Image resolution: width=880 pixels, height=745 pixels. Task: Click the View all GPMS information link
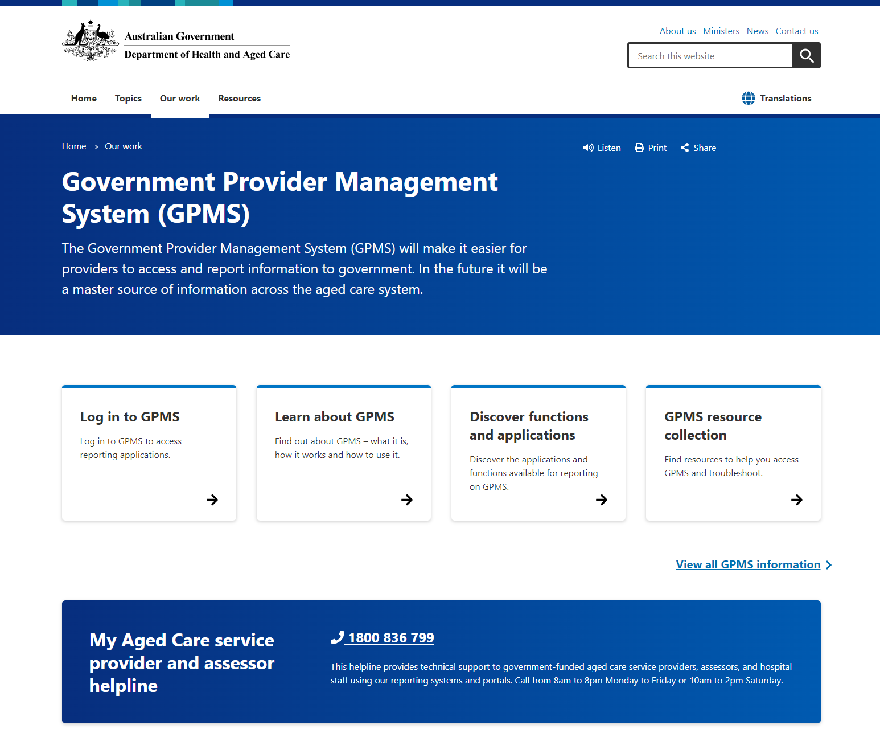[x=748, y=564]
